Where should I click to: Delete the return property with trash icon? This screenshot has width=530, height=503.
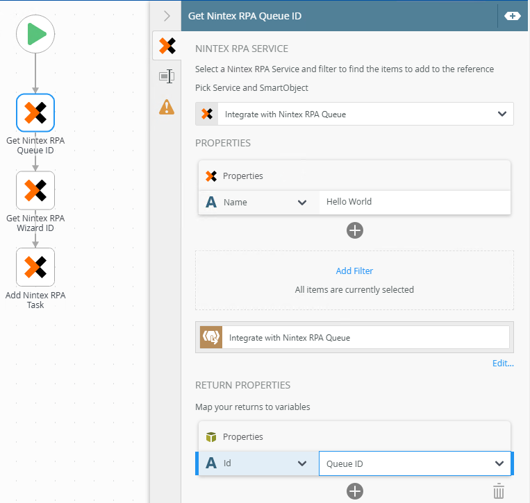coord(498,491)
